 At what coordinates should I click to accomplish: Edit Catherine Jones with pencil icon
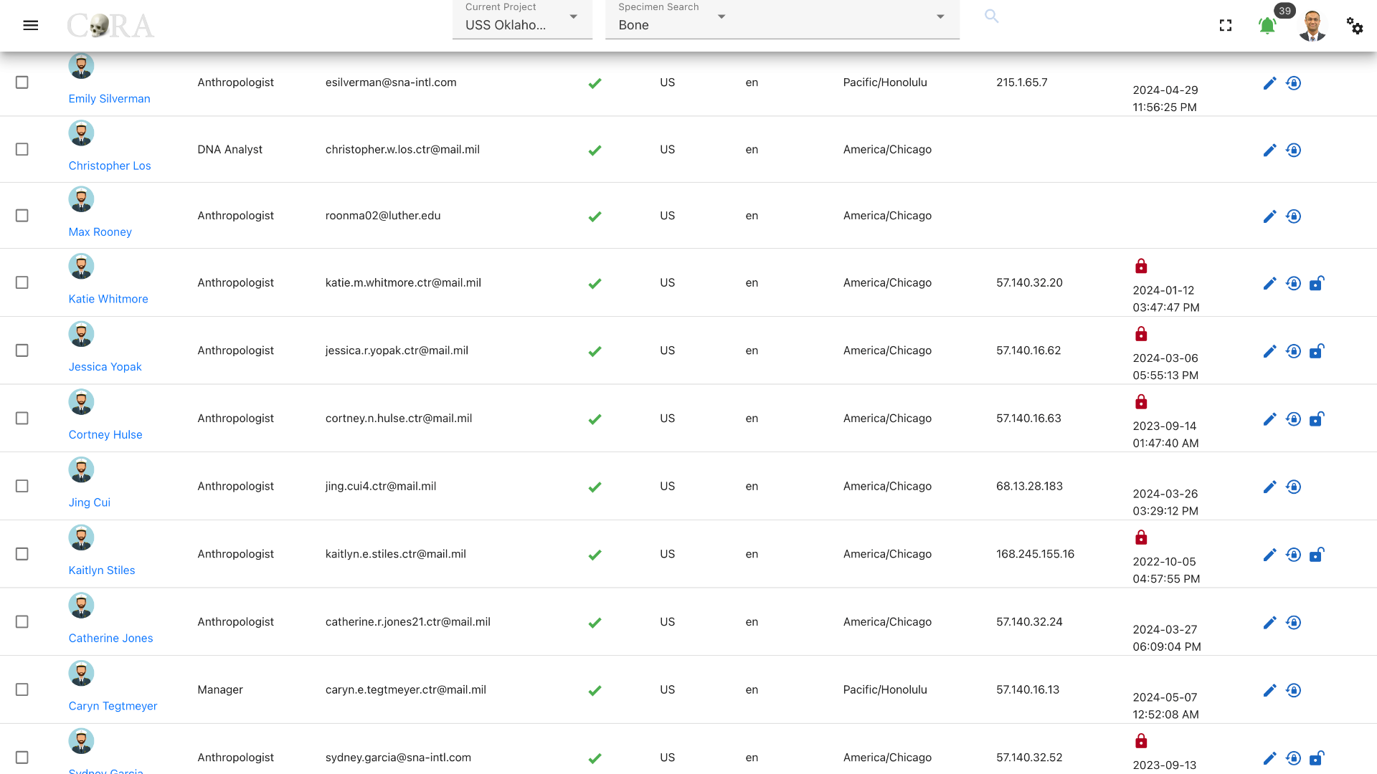[x=1269, y=623]
